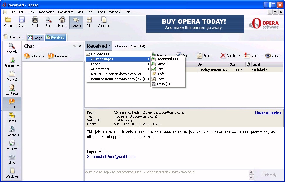Open the Delete dropdown arrow
285x182 pixels.
(239, 55)
